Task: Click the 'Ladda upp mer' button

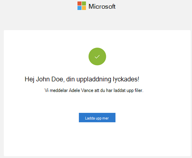Action: (x=97, y=118)
